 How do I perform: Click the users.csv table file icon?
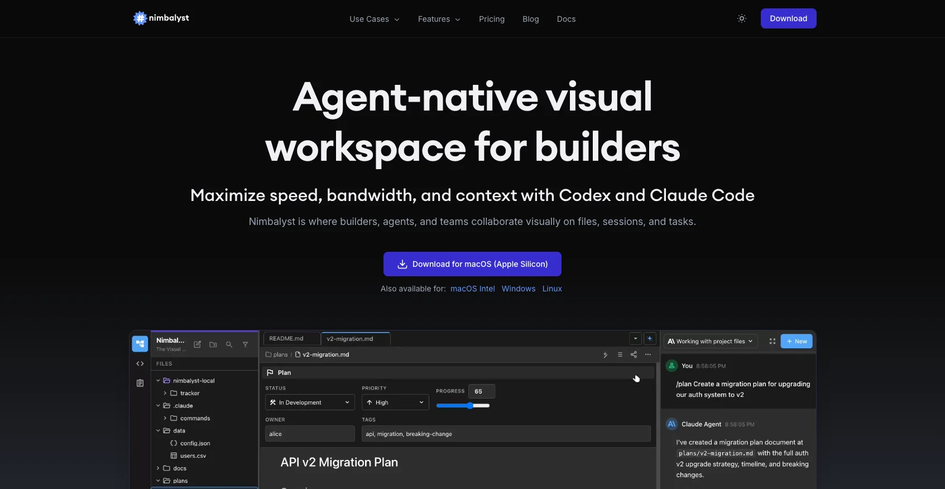(174, 456)
